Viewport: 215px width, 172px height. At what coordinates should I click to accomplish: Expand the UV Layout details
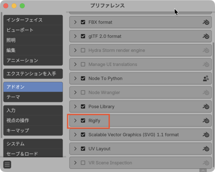coord(75,149)
